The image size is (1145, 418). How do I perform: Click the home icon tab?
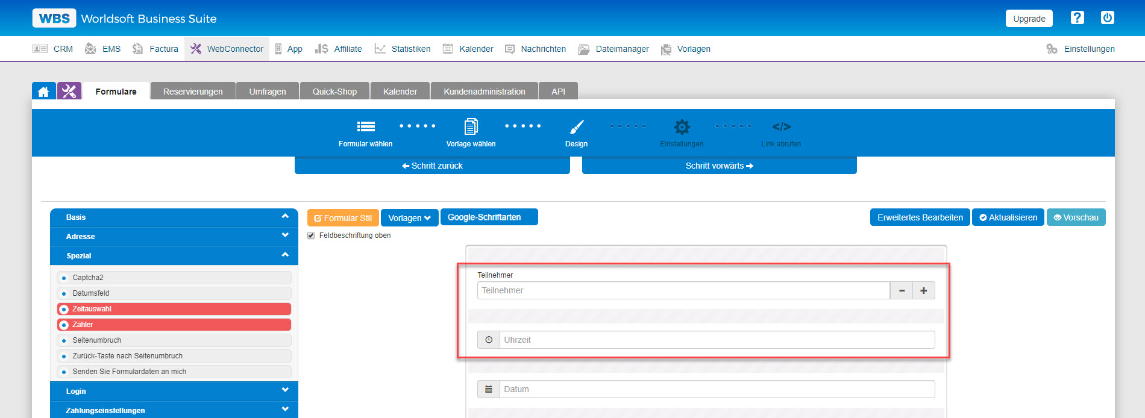[x=43, y=92]
